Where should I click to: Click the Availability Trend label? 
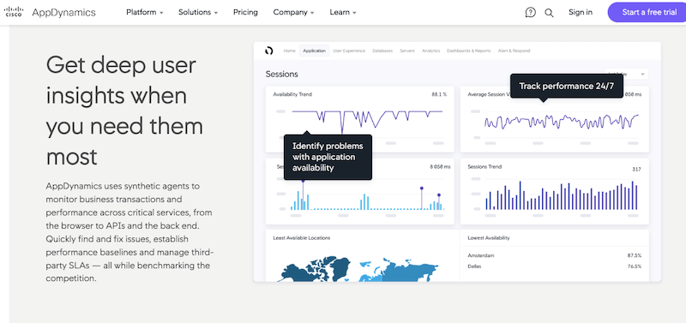(292, 94)
